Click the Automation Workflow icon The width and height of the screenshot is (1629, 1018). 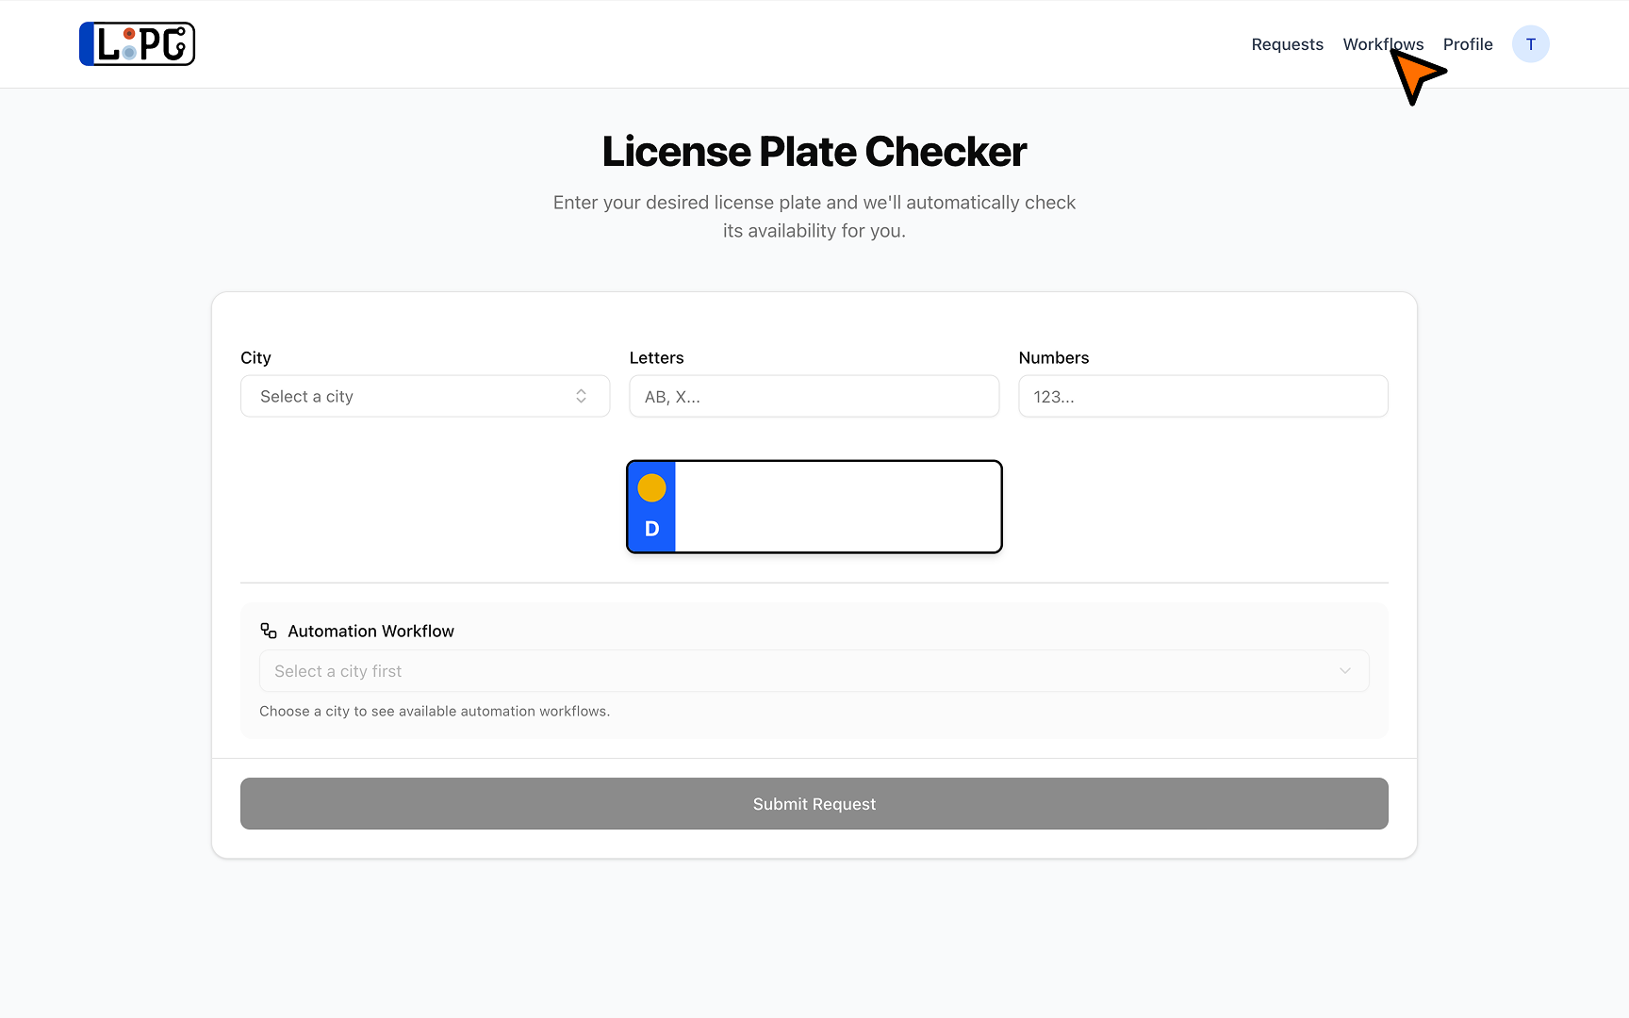pos(269,631)
